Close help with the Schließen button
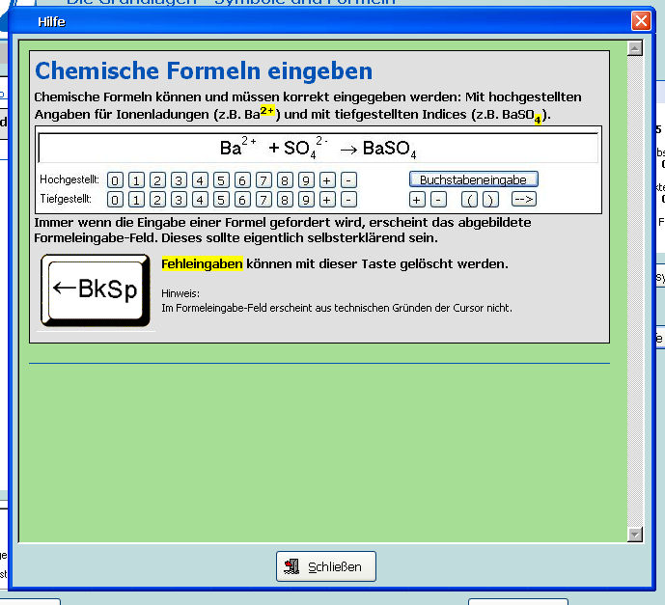665x605 pixels. coord(325,566)
